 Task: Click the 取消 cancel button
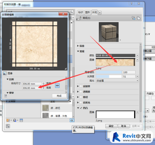point(124,126)
